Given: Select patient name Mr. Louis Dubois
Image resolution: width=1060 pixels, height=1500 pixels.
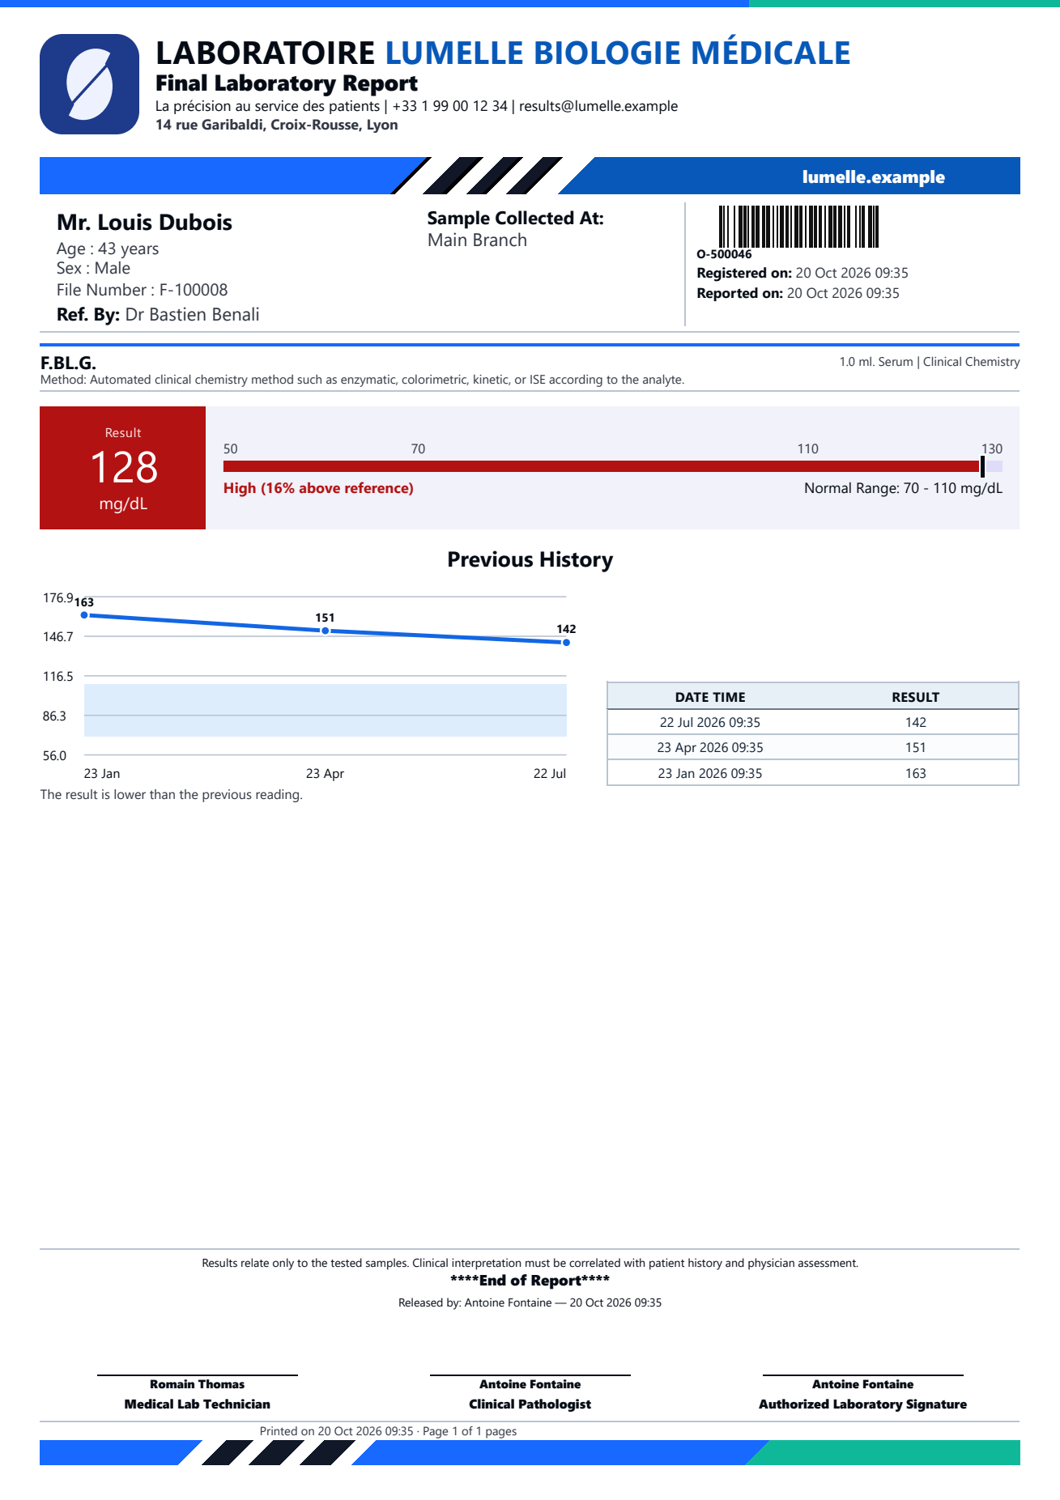Looking at the screenshot, I should (144, 223).
